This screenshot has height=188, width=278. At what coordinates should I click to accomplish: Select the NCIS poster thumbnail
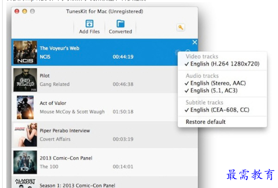click(x=25, y=52)
